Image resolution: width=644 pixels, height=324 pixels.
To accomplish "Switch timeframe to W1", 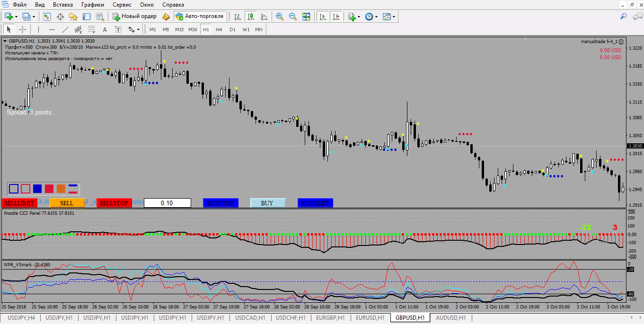I will 246,29.
